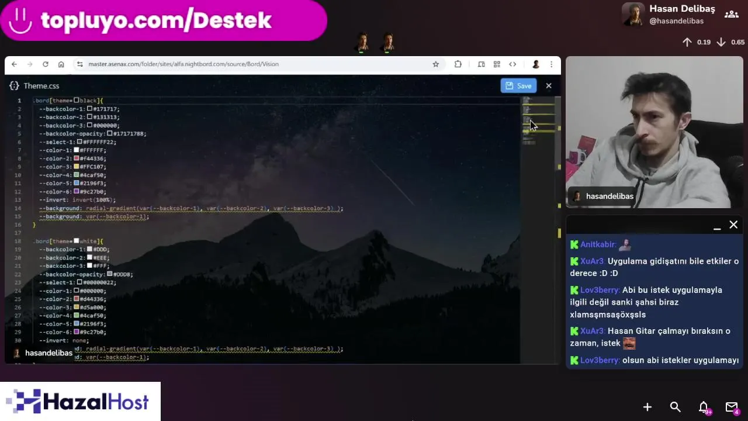Image resolution: width=748 pixels, height=421 pixels.
Task: Open Lov3berry user in first message
Action: coord(600,290)
